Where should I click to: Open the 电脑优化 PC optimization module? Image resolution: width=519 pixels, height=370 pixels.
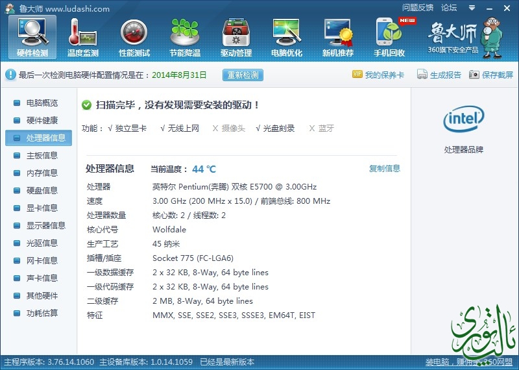pos(287,37)
